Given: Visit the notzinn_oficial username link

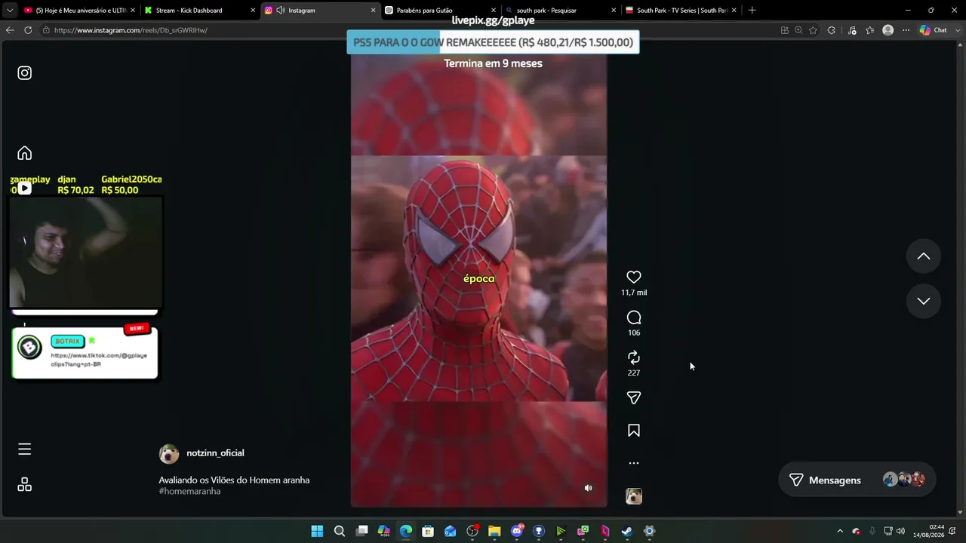Looking at the screenshot, I should (215, 452).
